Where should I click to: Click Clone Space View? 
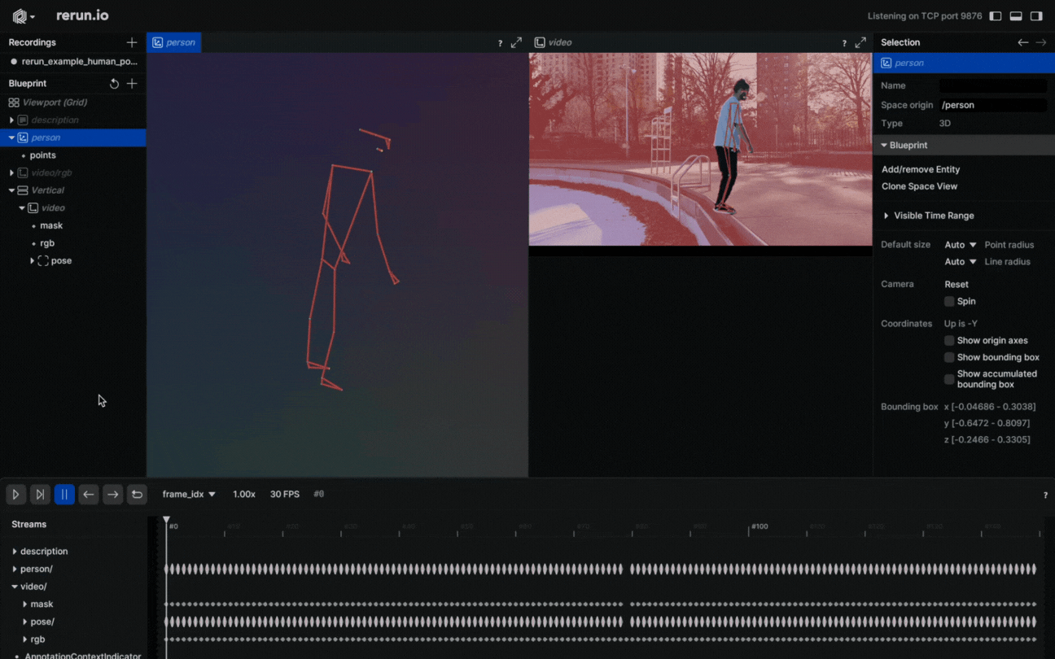click(x=919, y=186)
